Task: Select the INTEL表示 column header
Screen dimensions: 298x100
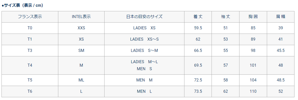Action: (x=81, y=17)
